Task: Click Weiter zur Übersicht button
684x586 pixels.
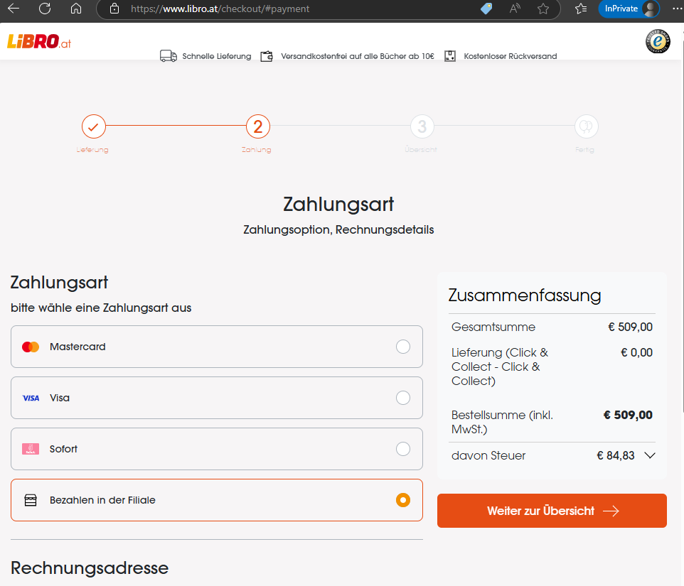Action: [x=552, y=511]
